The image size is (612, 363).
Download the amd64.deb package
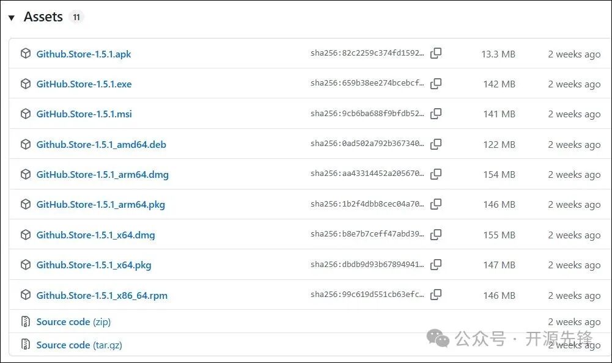[101, 144]
